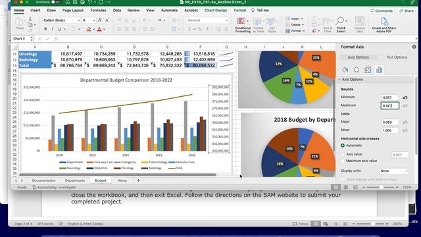Switch to the Hiring sheet tab

tap(122, 180)
